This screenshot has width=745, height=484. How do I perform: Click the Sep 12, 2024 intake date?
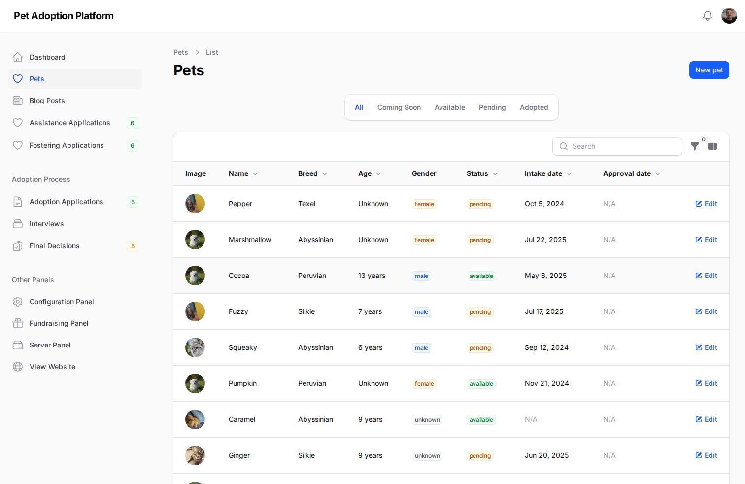546,347
